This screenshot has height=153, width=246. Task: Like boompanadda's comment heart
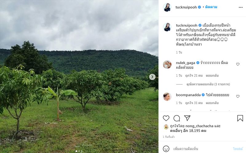[x=238, y=96]
